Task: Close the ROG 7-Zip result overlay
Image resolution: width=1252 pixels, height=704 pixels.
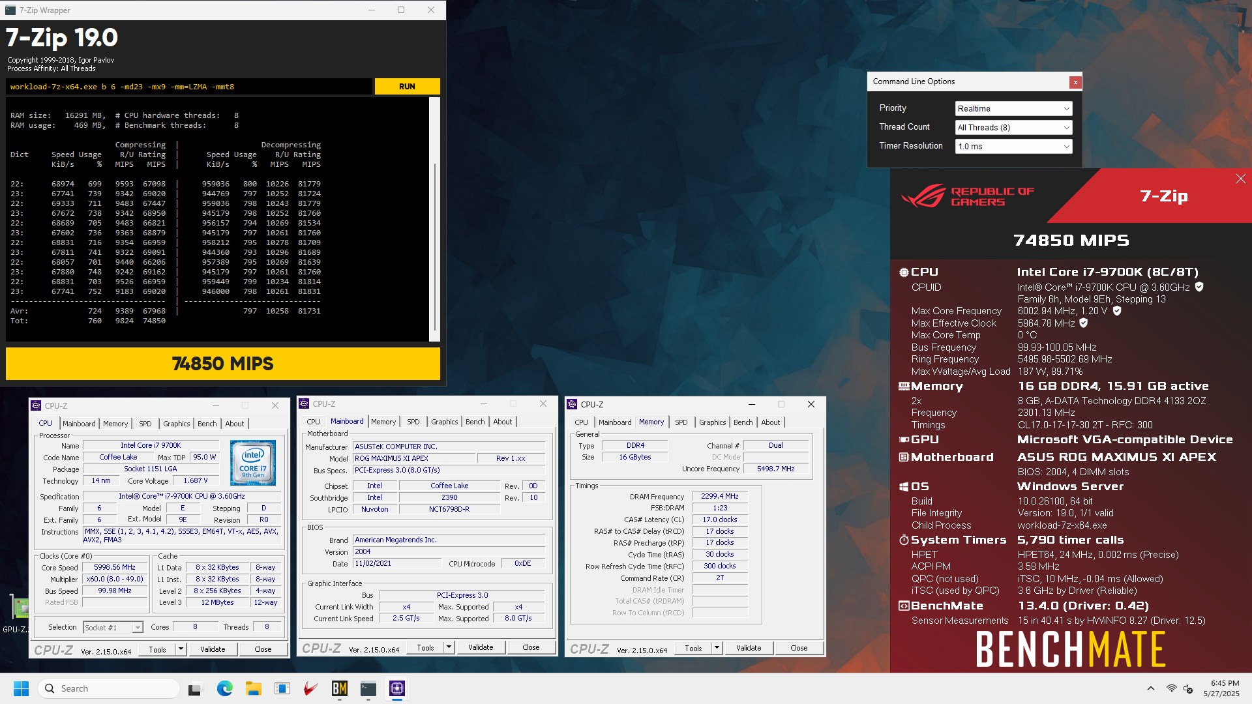Action: pos(1240,179)
